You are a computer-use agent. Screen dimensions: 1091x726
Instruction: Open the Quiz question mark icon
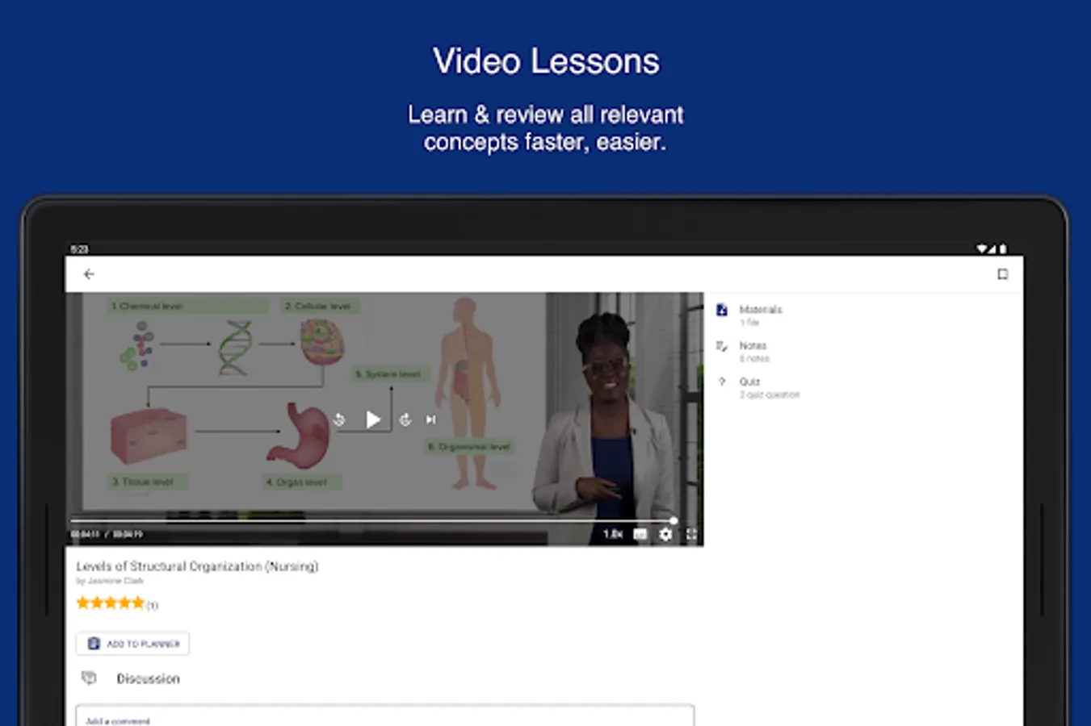click(722, 382)
